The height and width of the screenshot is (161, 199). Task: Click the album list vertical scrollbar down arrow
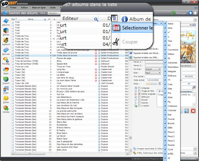[131, 150]
